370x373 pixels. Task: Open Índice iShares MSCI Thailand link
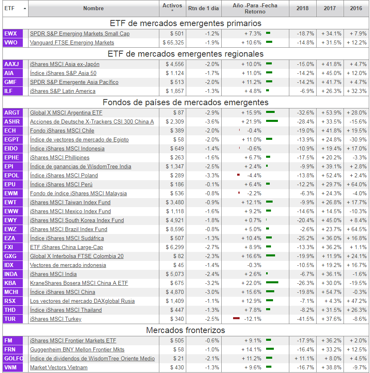point(66,310)
